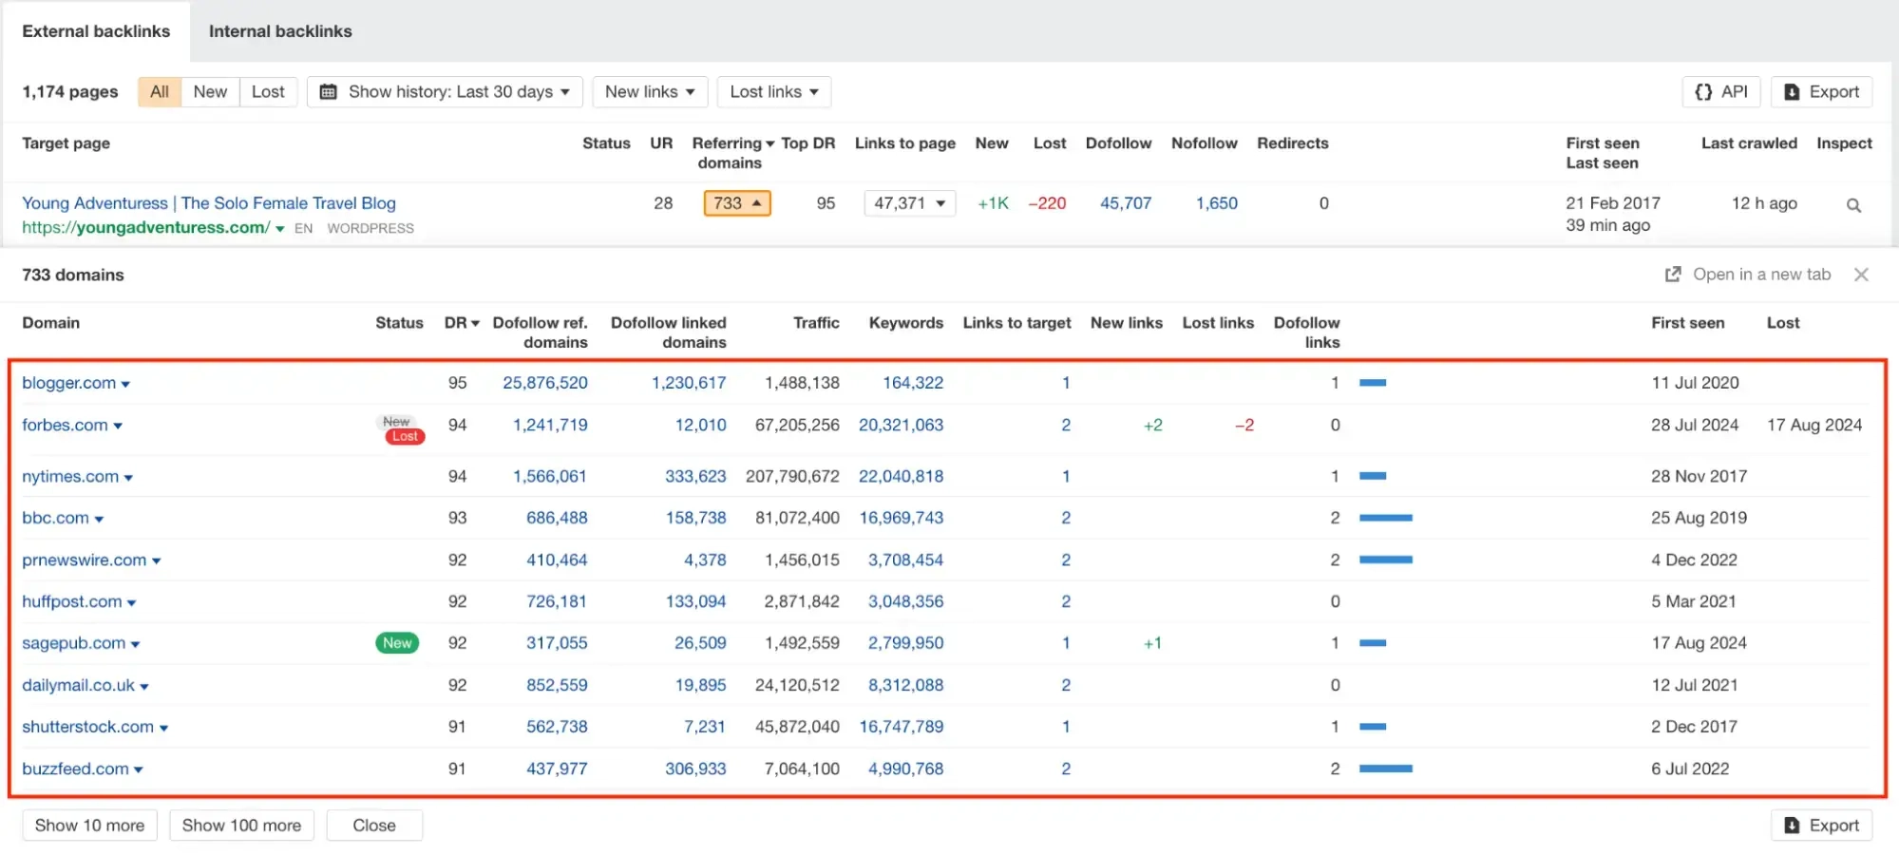Open the Lost links dropdown

773,92
